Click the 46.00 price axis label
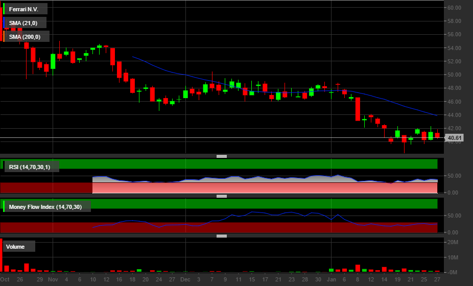This screenshot has width=473, height=286. (x=454, y=101)
